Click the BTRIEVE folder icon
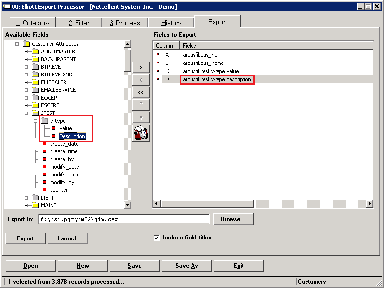Image resolution: width=384 pixels, height=288 pixels. (x=36, y=67)
